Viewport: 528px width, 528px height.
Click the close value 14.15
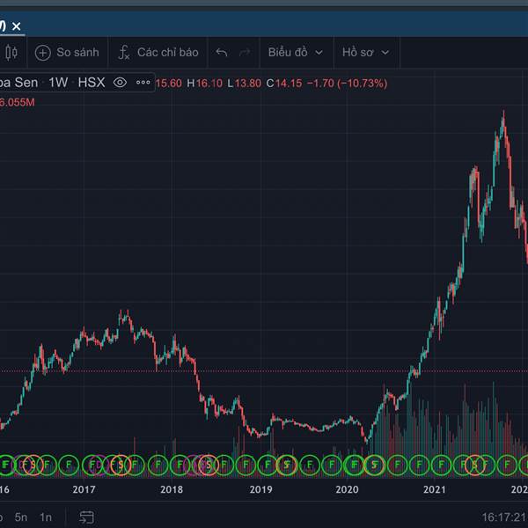pyautogui.click(x=289, y=84)
